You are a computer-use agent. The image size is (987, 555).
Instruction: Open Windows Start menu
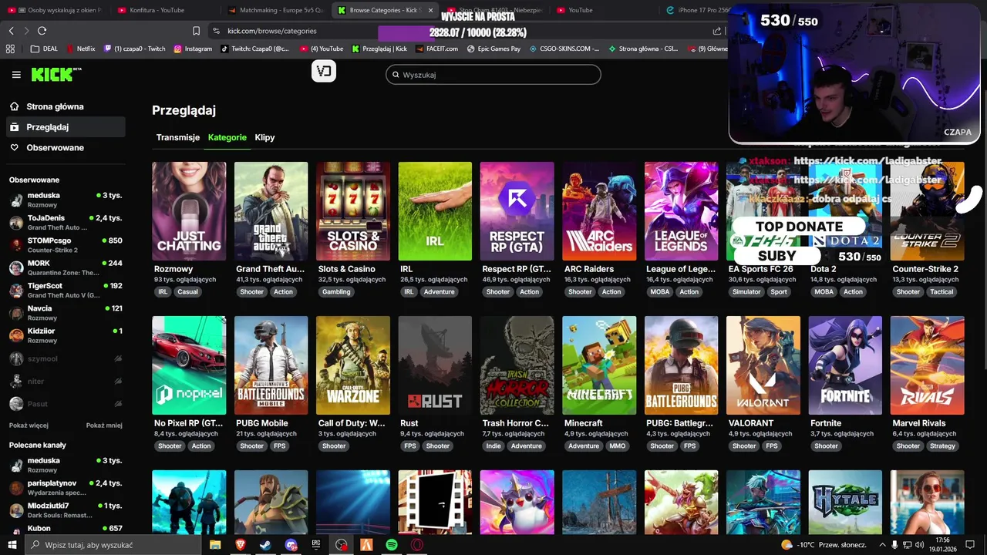point(12,545)
